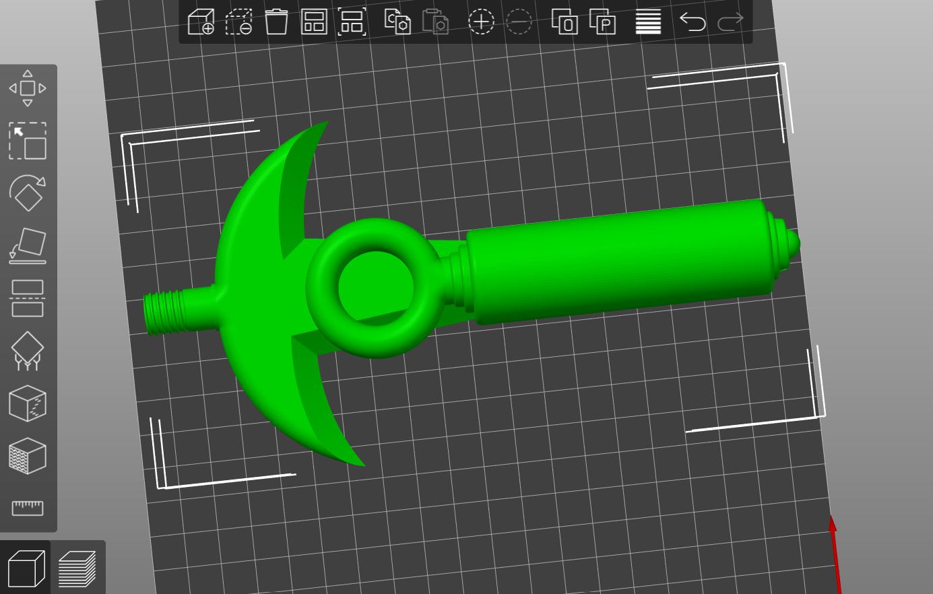Split the model to parts
Screen dimensions: 933x594
pyautogui.click(x=602, y=22)
